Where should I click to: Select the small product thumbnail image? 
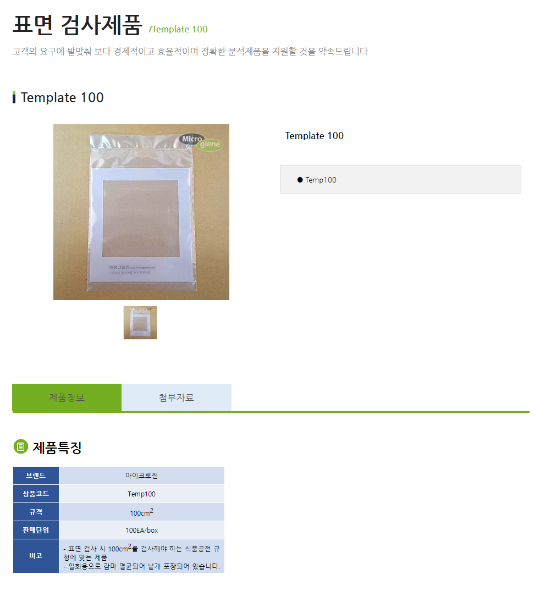[140, 323]
